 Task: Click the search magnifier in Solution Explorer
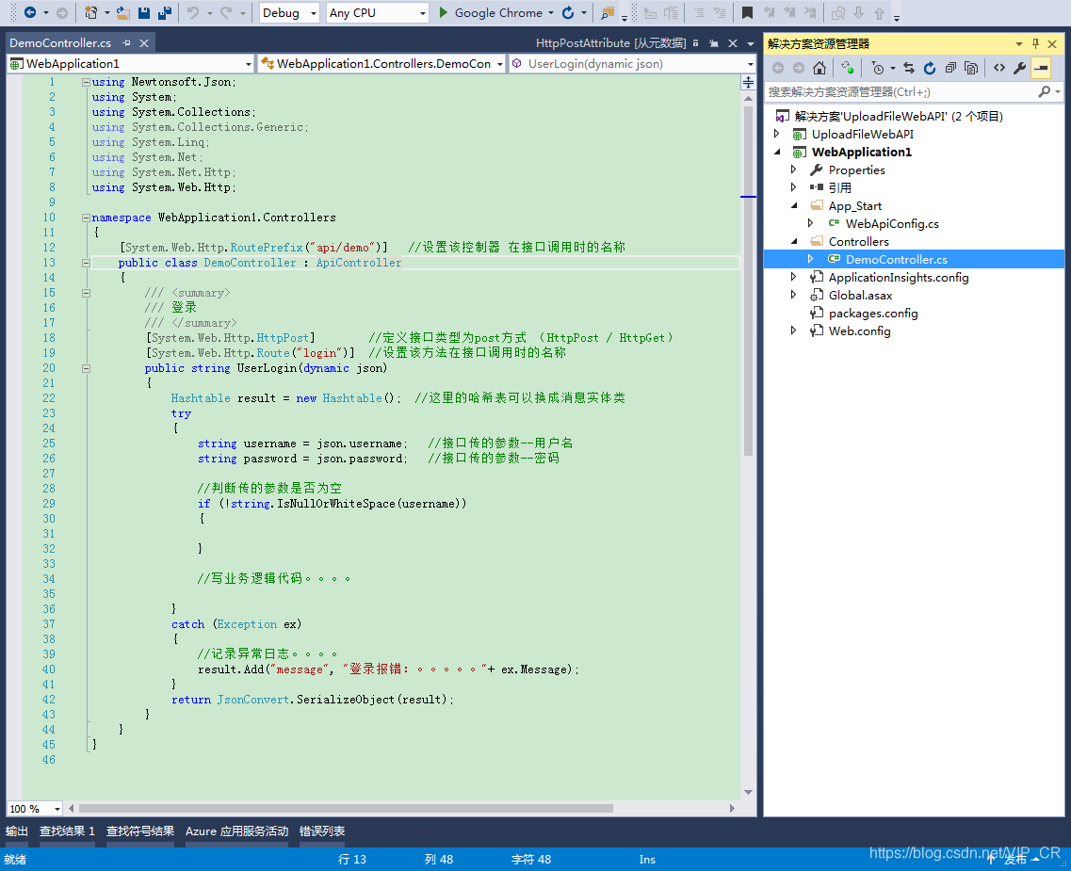tap(1045, 91)
